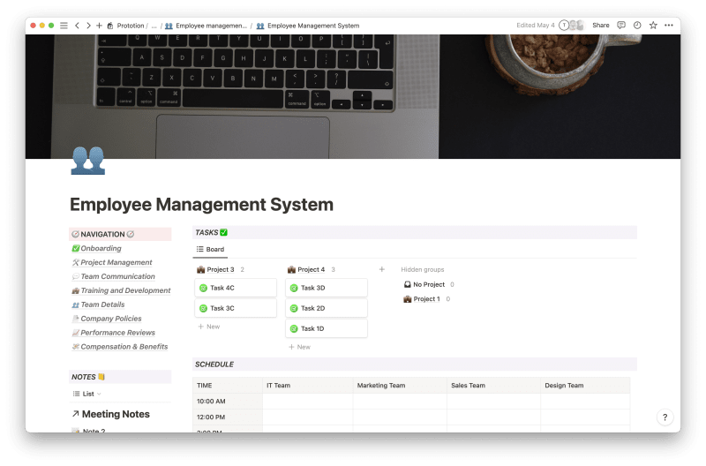Add new card under Project 3
706x466 pixels.
[x=209, y=327]
